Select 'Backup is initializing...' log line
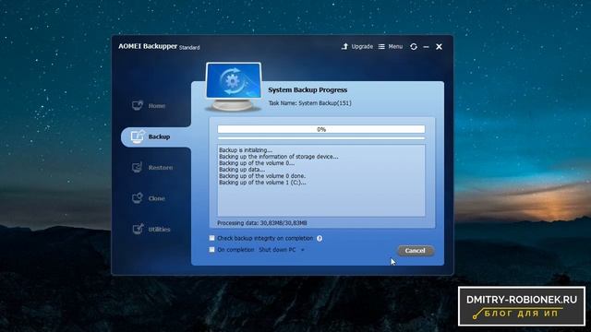This screenshot has width=591, height=332. 246,149
